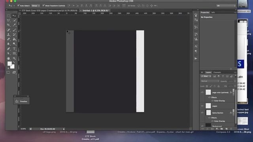
Task: Select the Pen tool
Action: pos(8,49)
